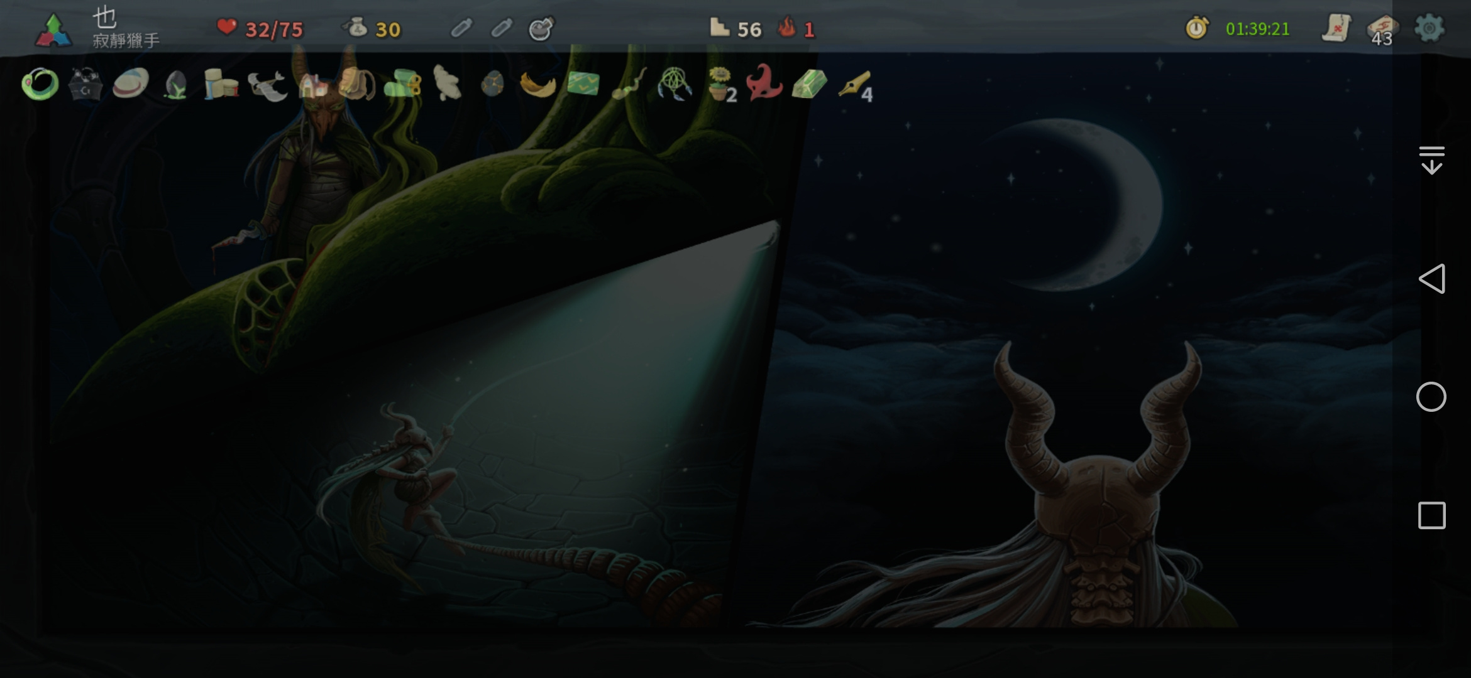
Task: Tap the gold money bag icon
Action: pos(355,28)
